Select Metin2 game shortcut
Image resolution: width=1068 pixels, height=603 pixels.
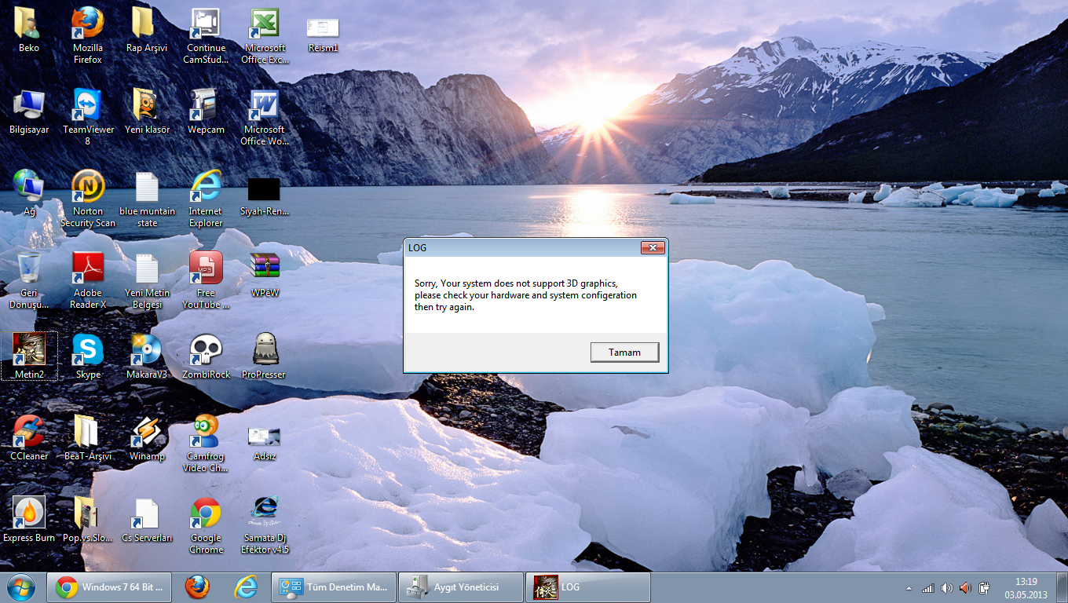coord(29,356)
